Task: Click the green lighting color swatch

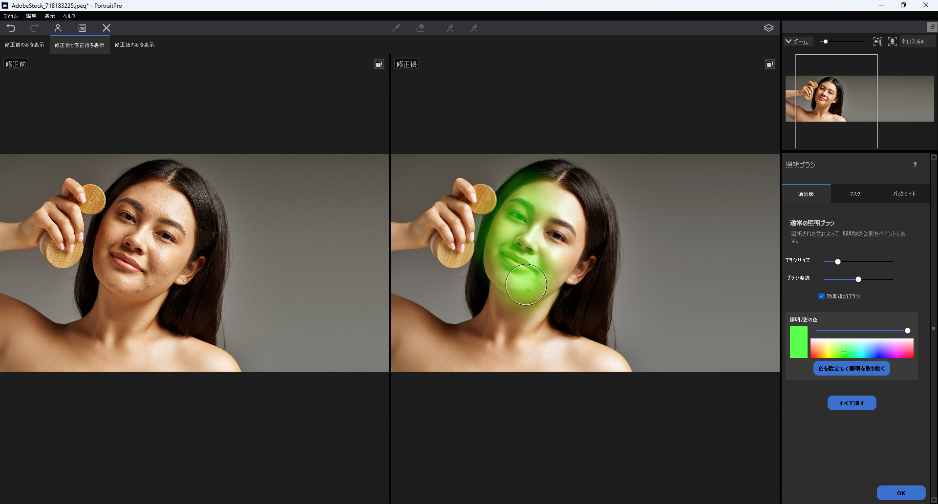Action: click(798, 342)
